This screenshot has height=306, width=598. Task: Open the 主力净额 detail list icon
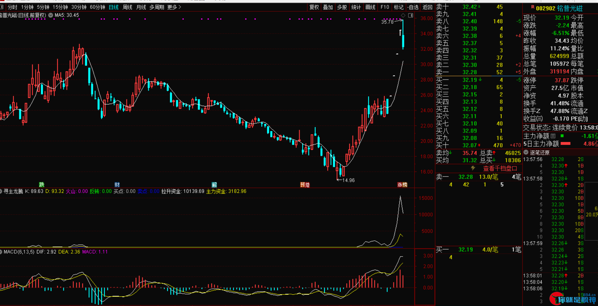tap(553, 136)
